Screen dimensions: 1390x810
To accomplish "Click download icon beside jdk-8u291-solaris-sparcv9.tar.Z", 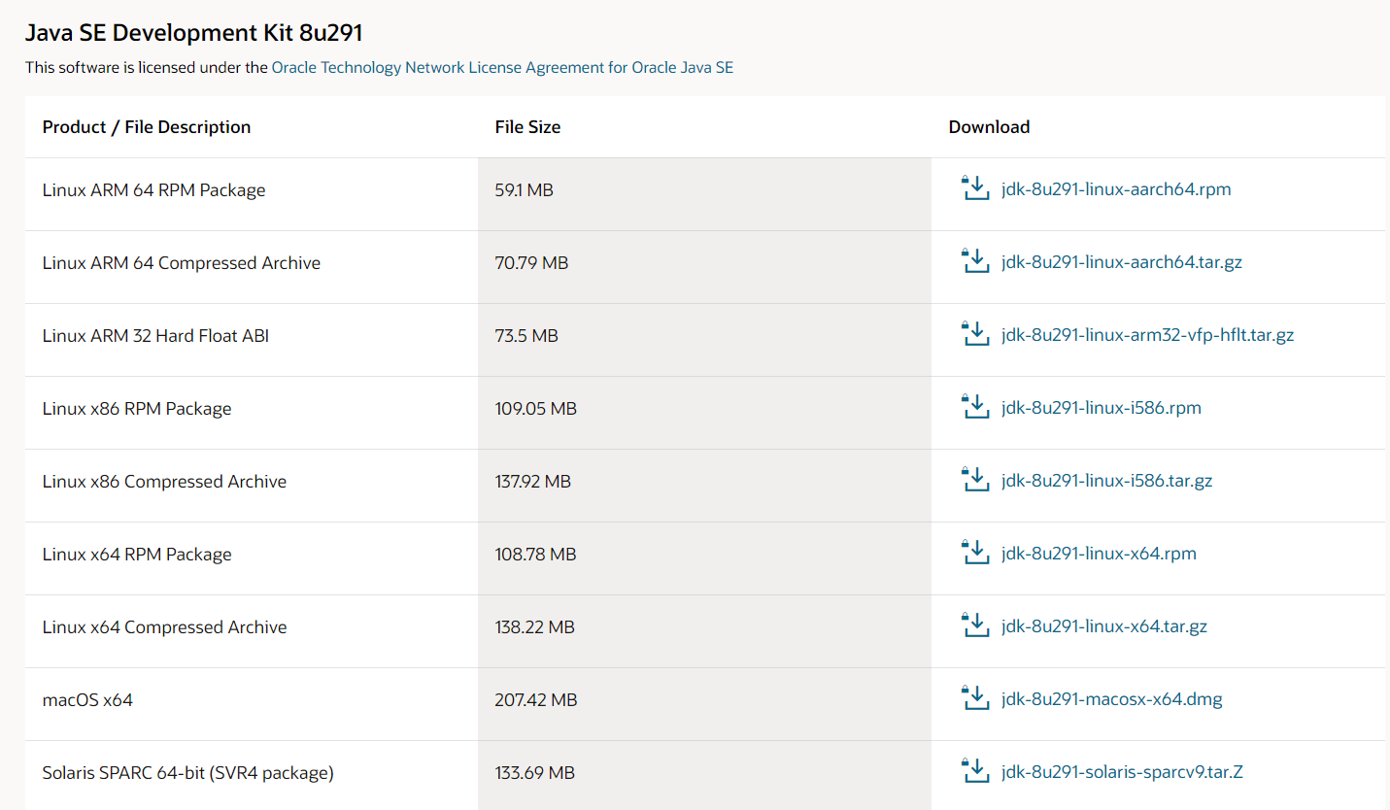I will [975, 771].
